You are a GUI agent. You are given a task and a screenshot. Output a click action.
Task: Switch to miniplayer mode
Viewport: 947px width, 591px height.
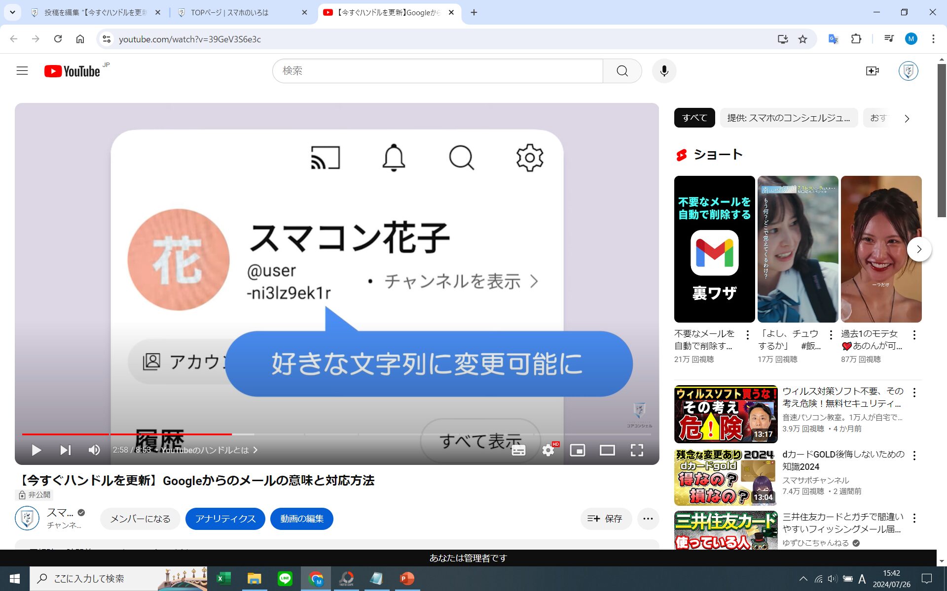click(x=578, y=450)
